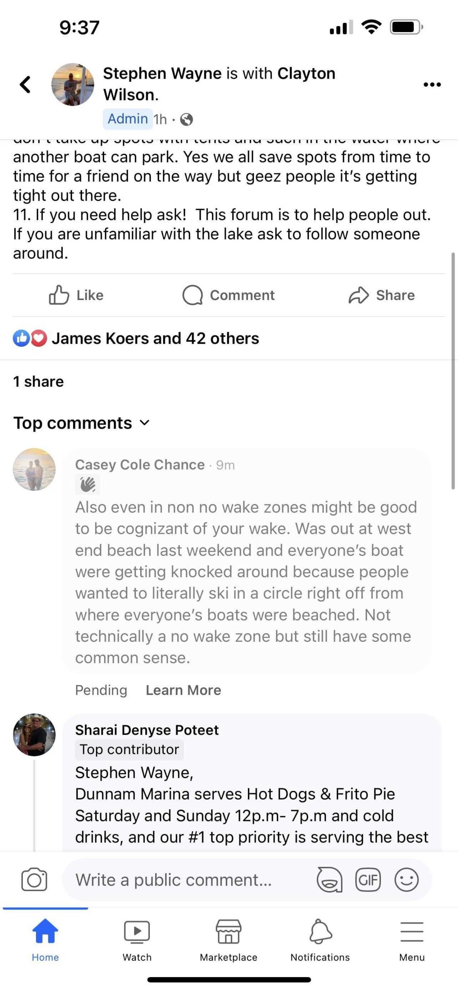The width and height of the screenshot is (458, 991).
Task: Tap the camera icon to attach photo
Action: (x=34, y=880)
